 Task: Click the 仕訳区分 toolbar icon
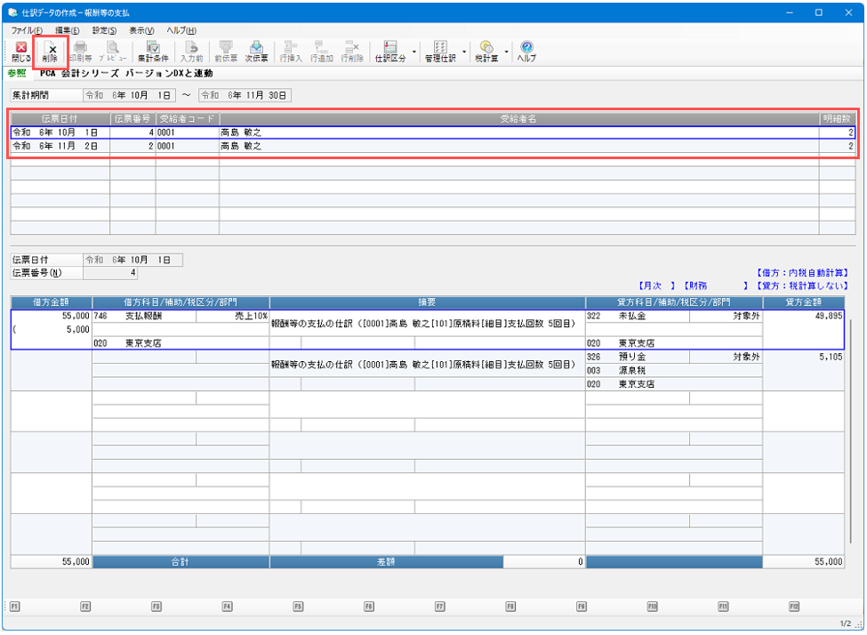tap(390, 52)
